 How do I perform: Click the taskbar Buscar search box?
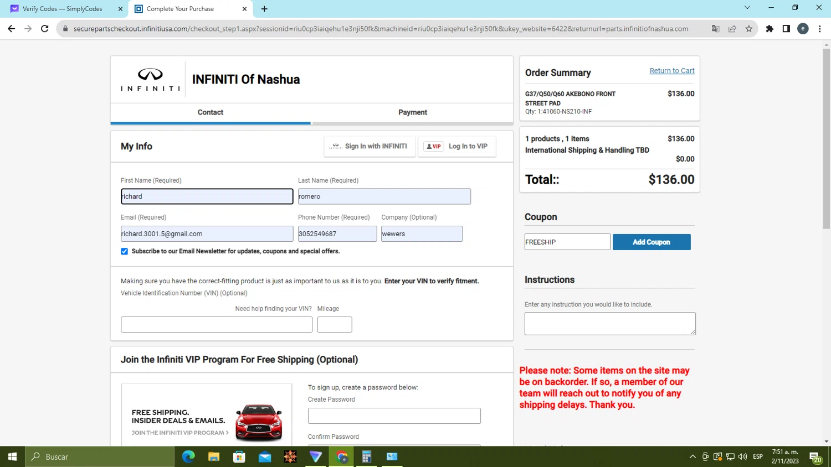point(100,456)
